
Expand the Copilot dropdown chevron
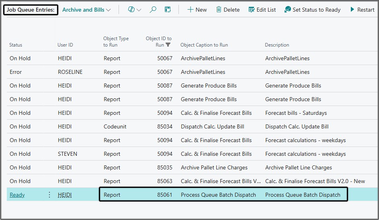pos(139,10)
